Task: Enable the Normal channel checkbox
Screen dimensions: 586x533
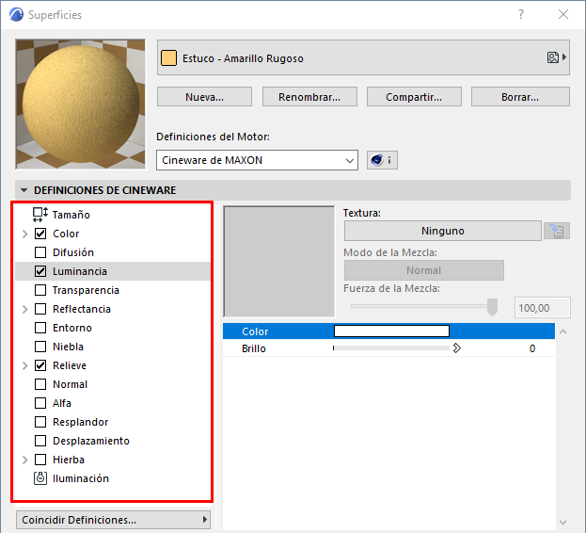Action: point(40,384)
